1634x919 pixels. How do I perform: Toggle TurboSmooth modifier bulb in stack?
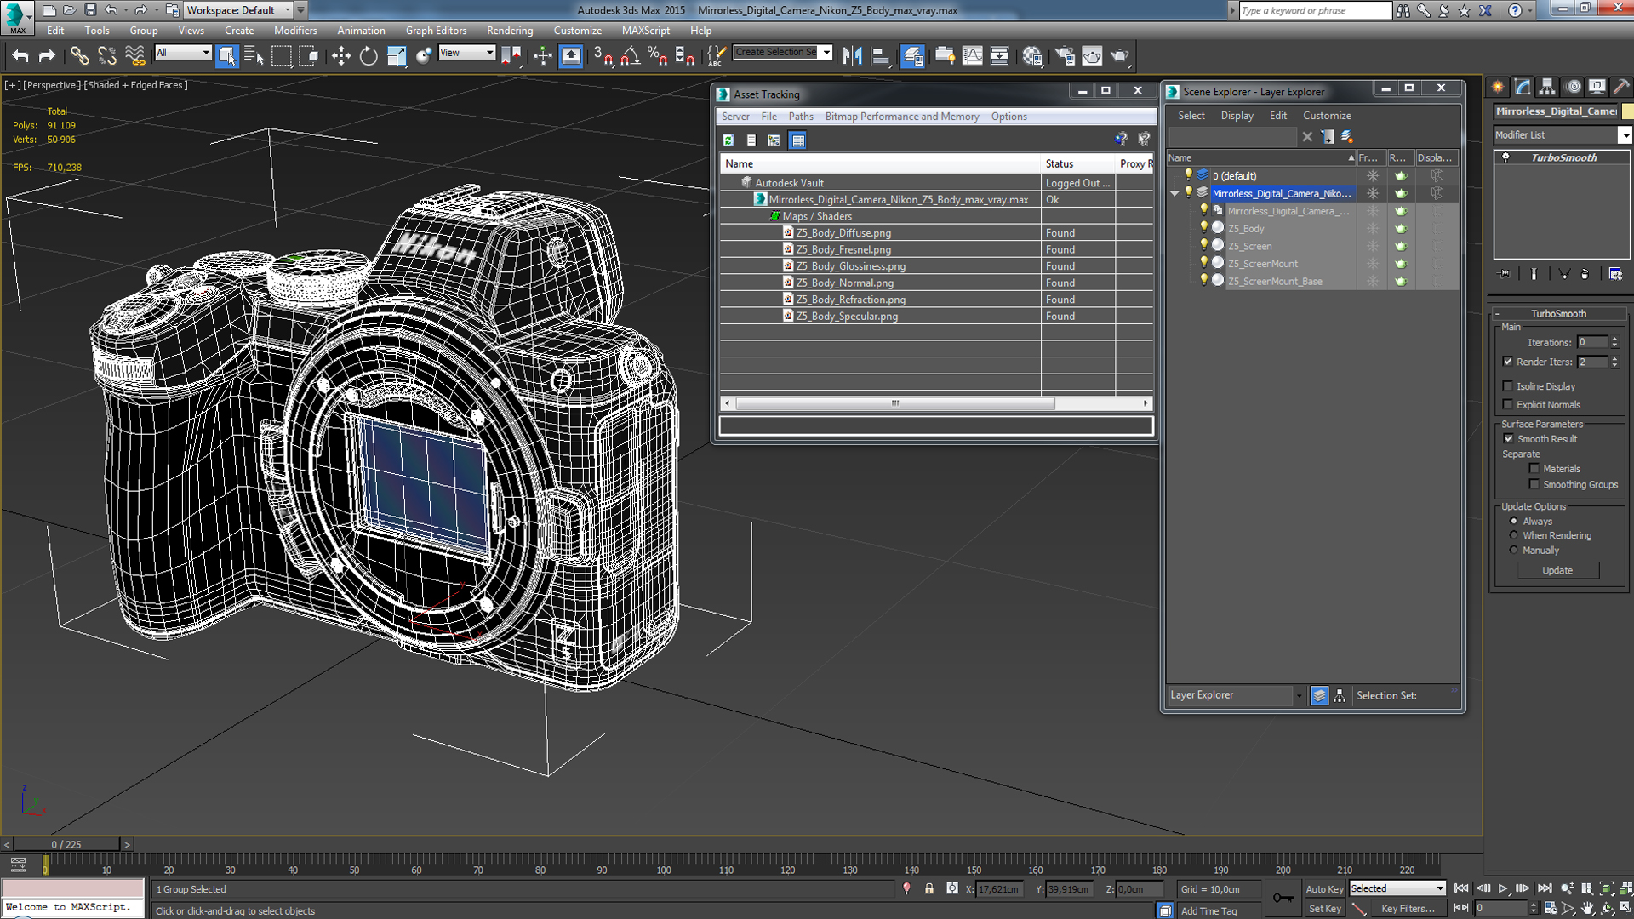tap(1506, 157)
